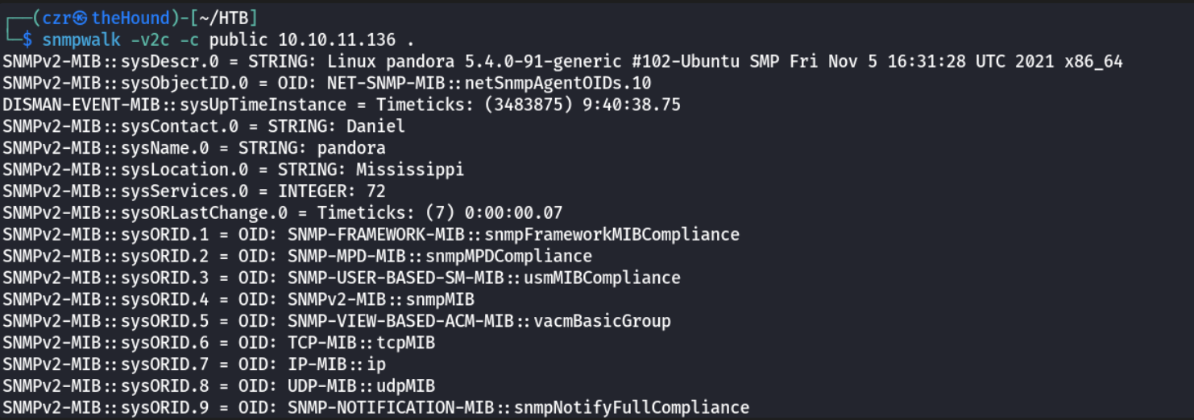Click the Kali symbol in the prompt

pyautogui.click(x=79, y=18)
